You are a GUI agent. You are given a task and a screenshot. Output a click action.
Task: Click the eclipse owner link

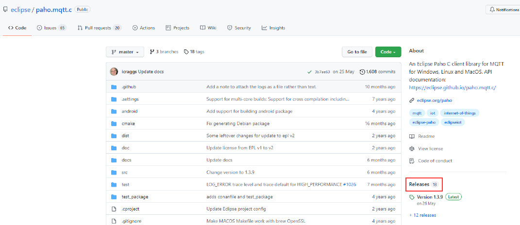tap(20, 10)
